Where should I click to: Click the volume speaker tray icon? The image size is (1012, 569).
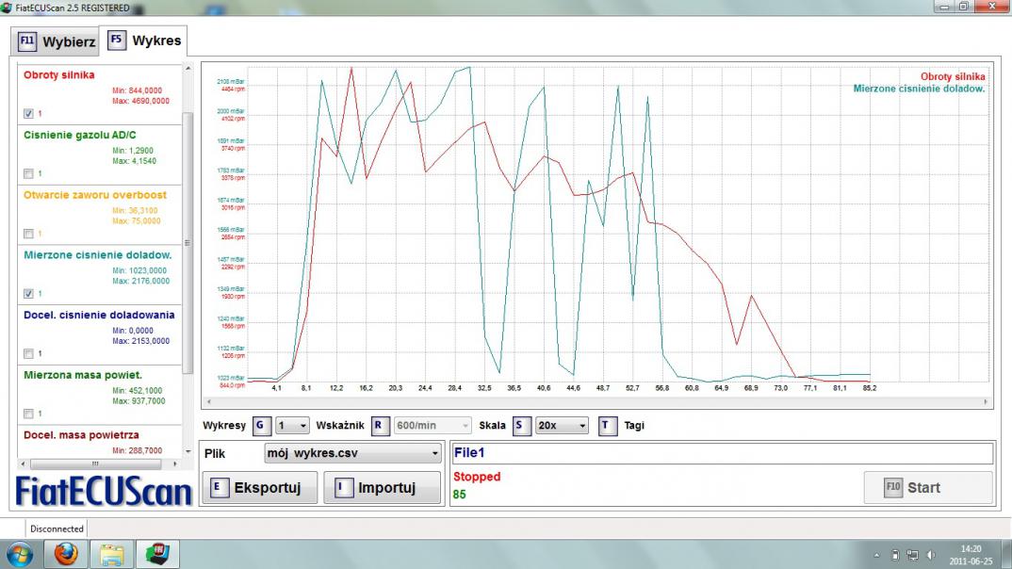pyautogui.click(x=930, y=555)
